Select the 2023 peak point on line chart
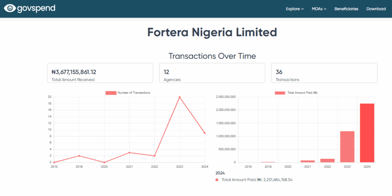 pos(180,97)
